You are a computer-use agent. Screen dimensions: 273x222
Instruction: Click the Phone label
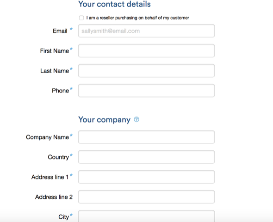point(61,91)
